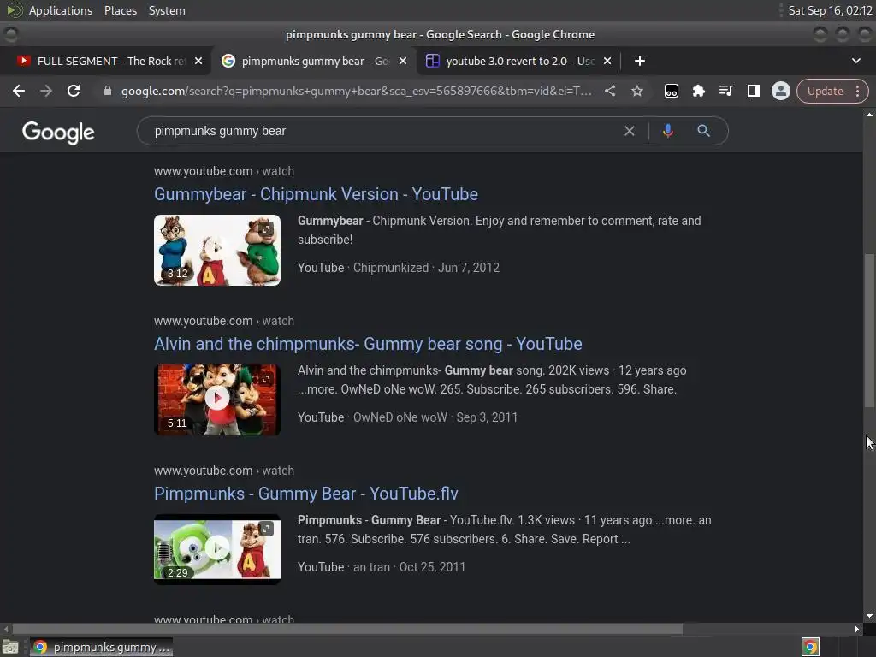Open the Chrome three-dot menu
This screenshot has width=876, height=657.
(x=857, y=91)
